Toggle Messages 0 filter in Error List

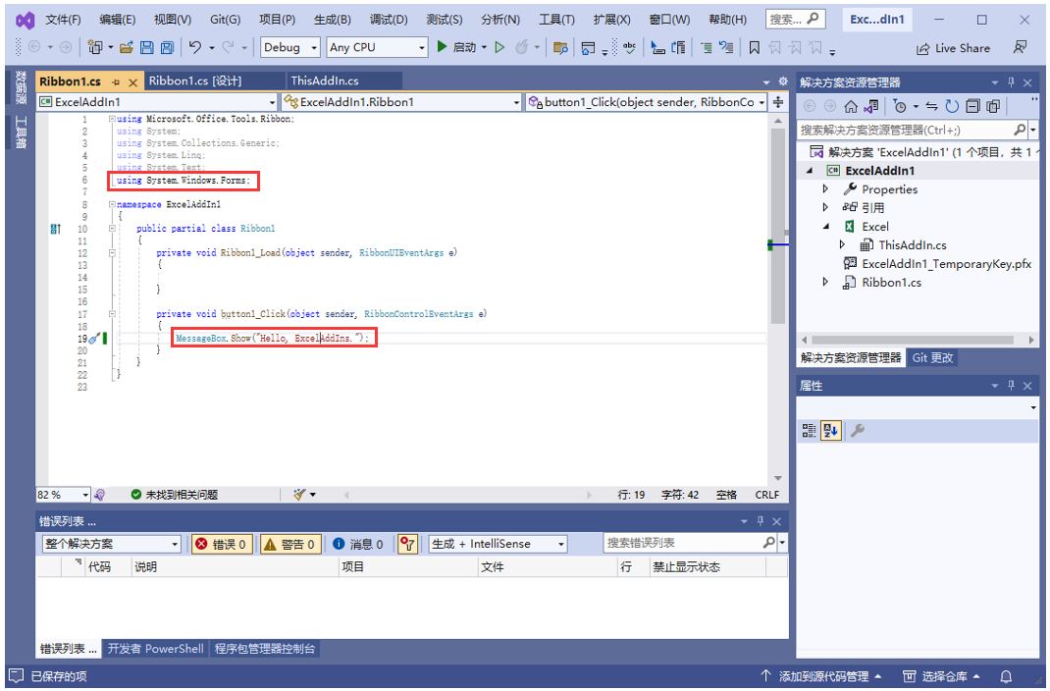(358, 545)
